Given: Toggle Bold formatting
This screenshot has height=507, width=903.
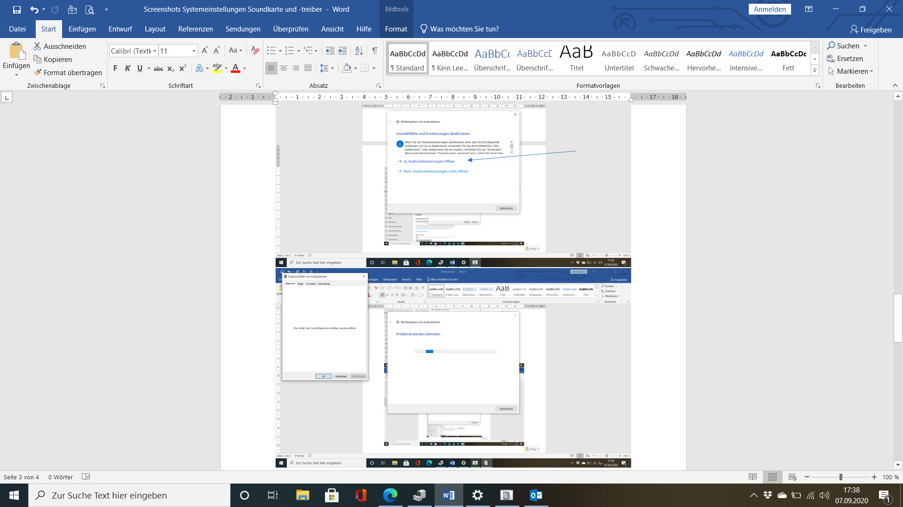Looking at the screenshot, I should tap(115, 68).
